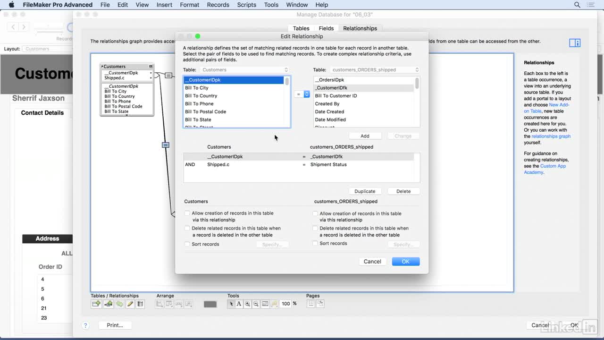Open the Tools menu

[271, 5]
